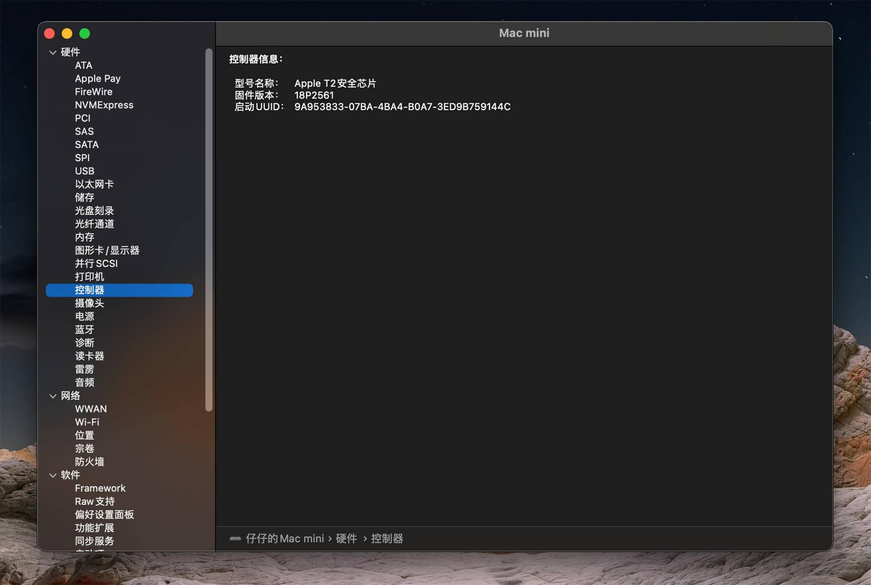The width and height of the screenshot is (871, 585).
Task: Open the Apple Pay section
Action: point(97,78)
